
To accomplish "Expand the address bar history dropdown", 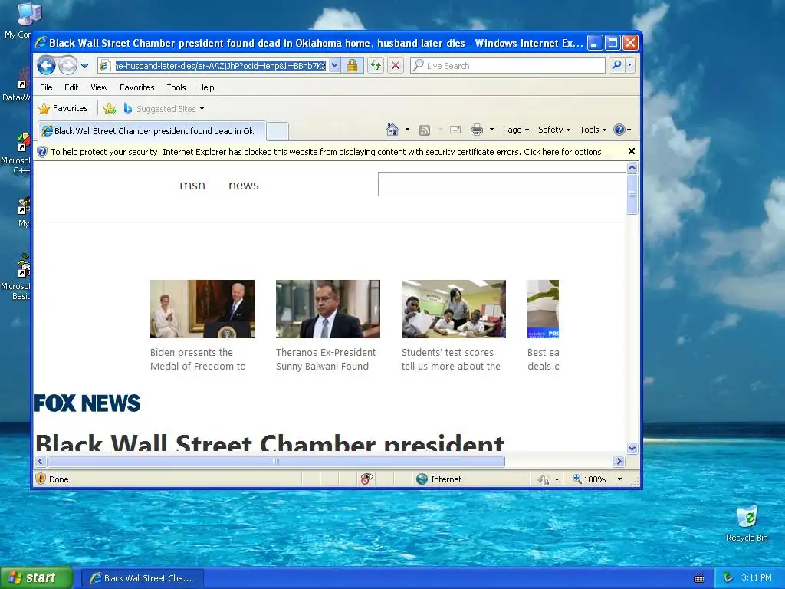I will [x=334, y=66].
